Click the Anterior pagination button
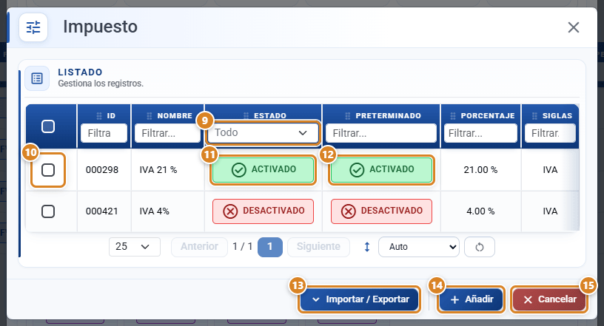 click(x=199, y=247)
